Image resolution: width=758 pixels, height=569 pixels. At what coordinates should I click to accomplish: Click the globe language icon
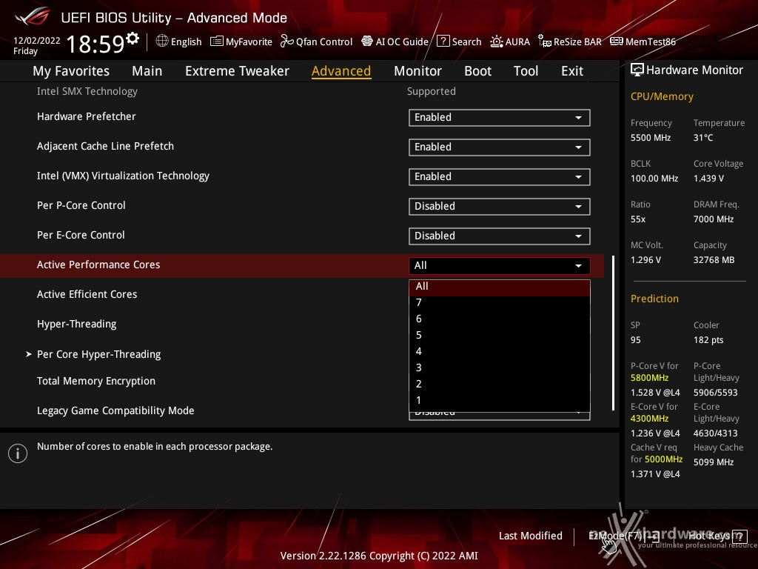click(x=162, y=41)
